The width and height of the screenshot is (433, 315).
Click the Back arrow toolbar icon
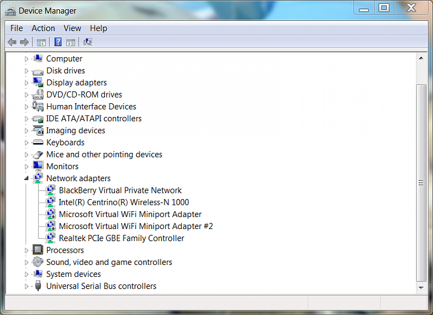12,42
